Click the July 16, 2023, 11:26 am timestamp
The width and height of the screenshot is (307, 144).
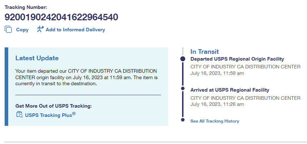coord(217,104)
